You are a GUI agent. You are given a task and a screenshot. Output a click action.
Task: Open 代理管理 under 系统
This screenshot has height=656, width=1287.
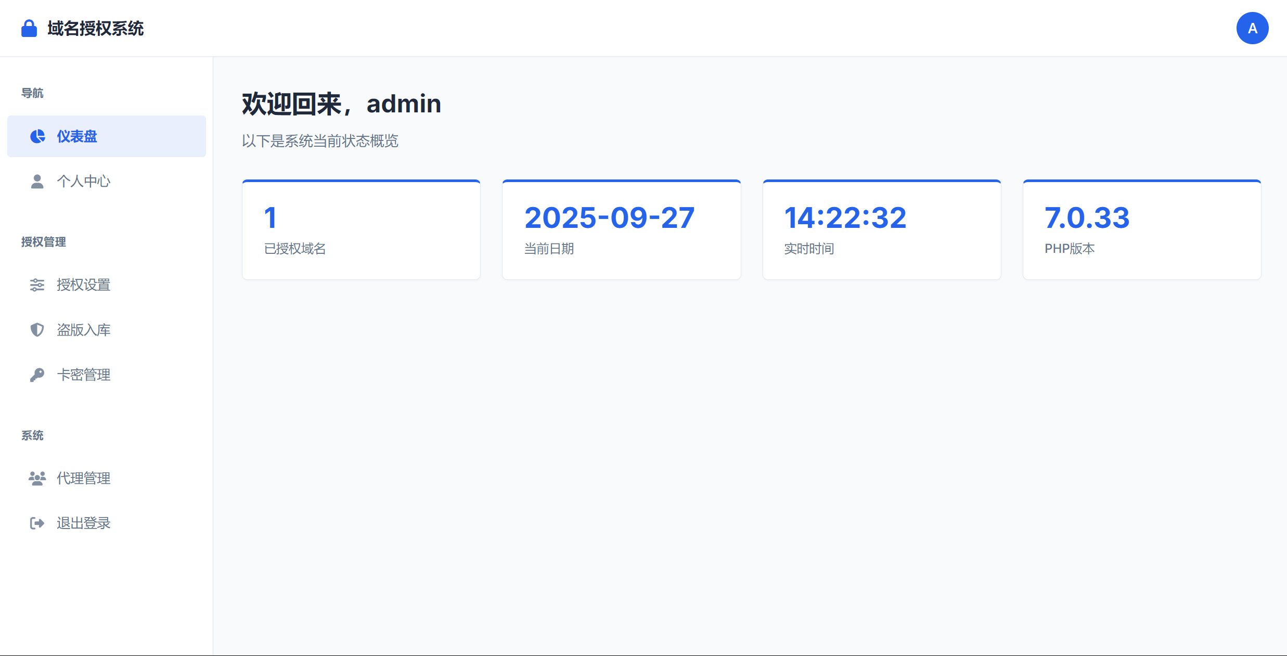tap(83, 479)
